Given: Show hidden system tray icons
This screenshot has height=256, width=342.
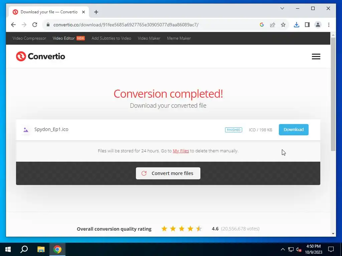Looking at the screenshot, I should click(x=283, y=249).
